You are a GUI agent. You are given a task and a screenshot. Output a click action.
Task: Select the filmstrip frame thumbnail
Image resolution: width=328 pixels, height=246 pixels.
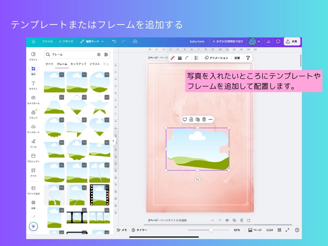[99, 195]
